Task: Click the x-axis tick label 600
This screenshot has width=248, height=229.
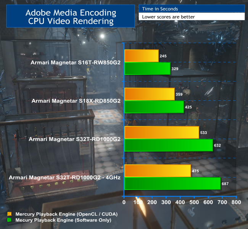Action: (208, 202)
